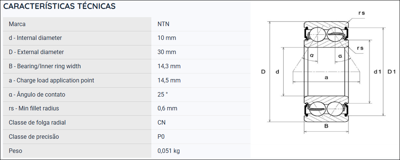Viewport: 400px width, 160px height.
Task: Click the 0,051 kg weight value
Action: coord(168,151)
